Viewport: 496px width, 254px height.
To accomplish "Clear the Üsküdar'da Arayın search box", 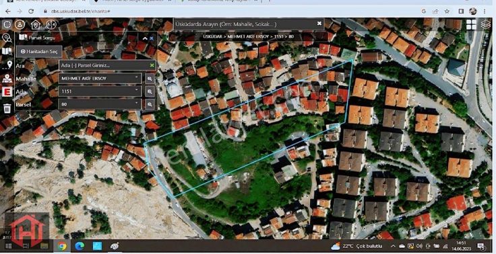I will pos(319,24).
